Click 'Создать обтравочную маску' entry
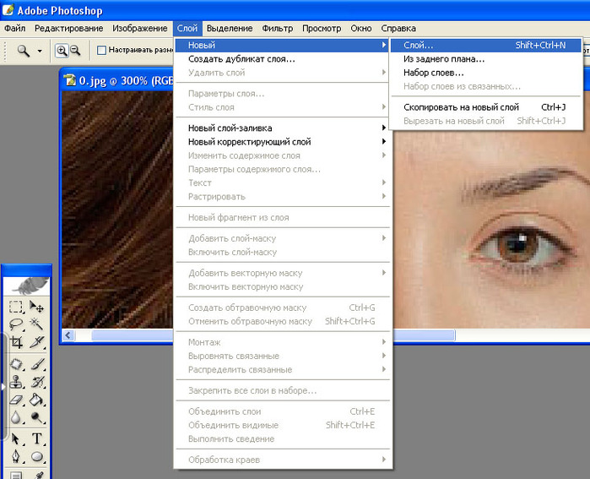Viewport: 590px width, 479px height. 283,308
